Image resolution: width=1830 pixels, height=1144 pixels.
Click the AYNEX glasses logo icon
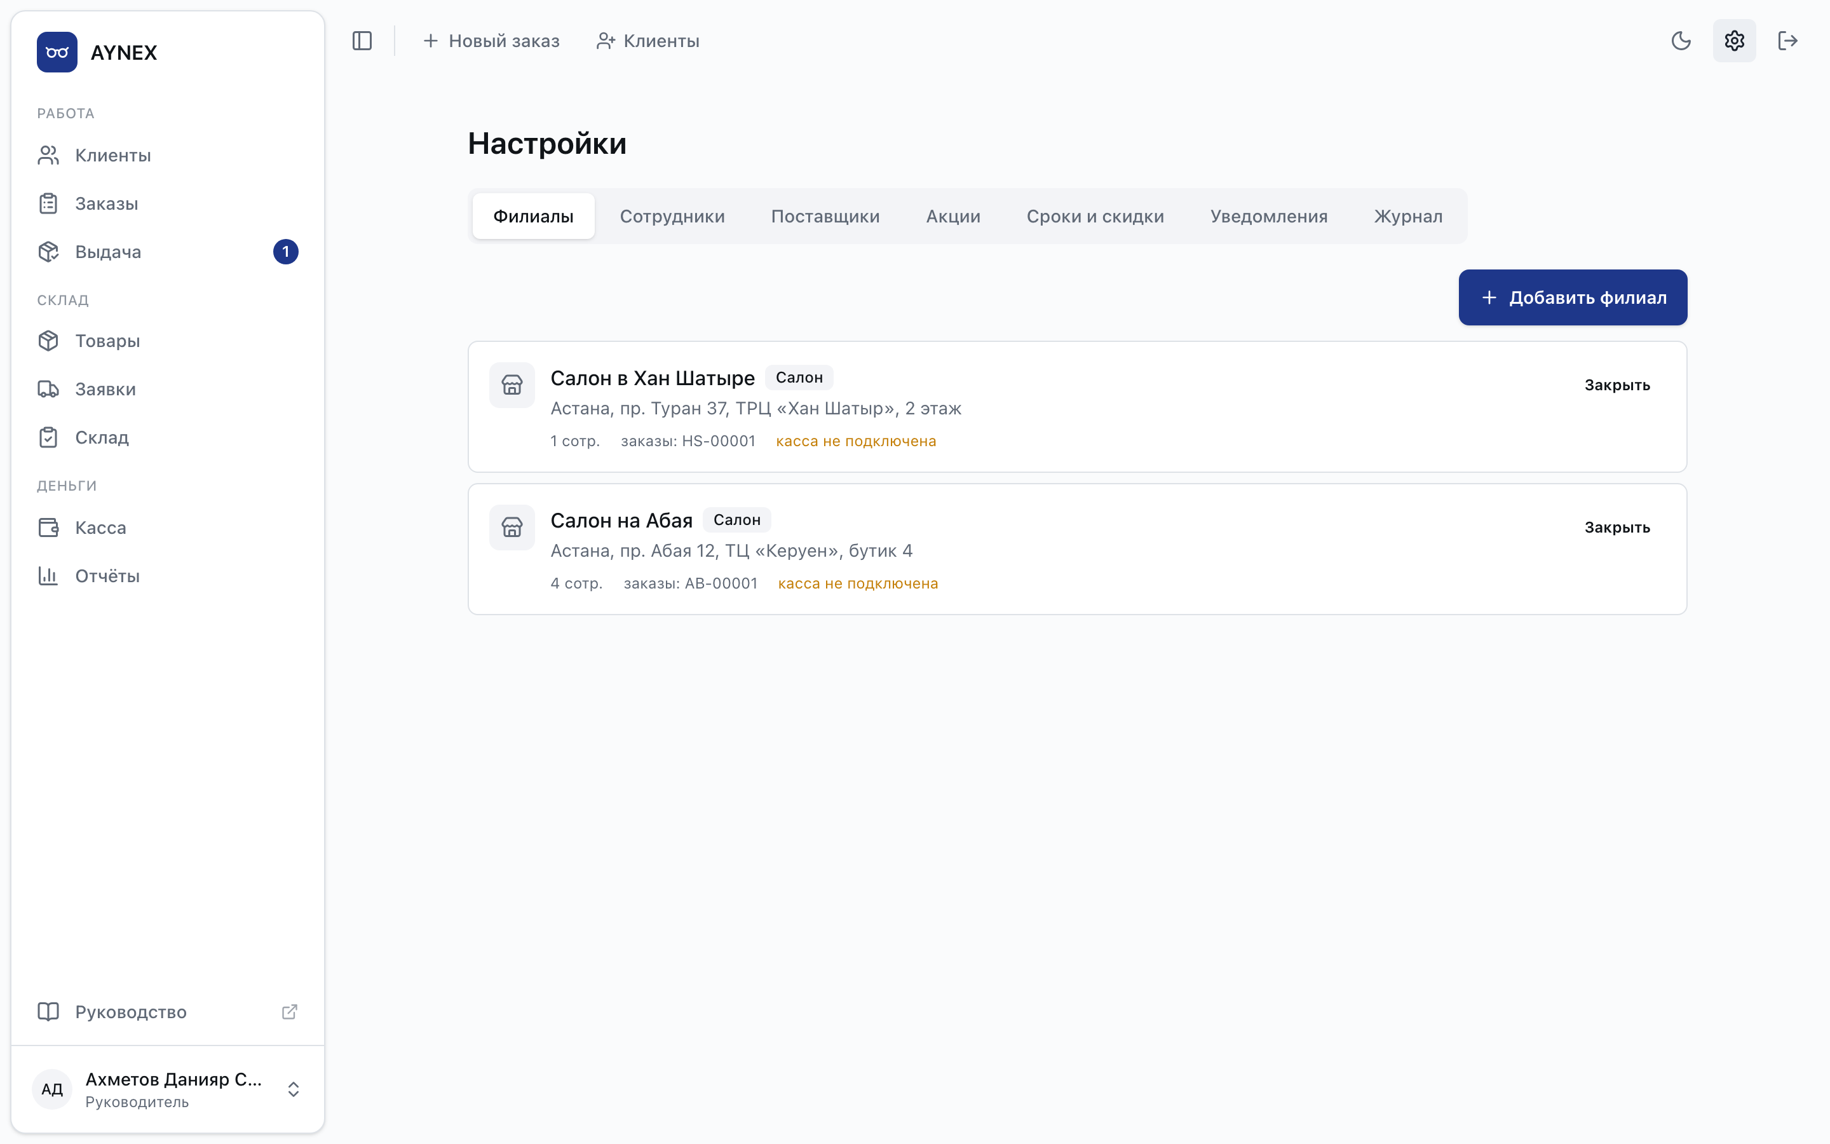(x=57, y=52)
